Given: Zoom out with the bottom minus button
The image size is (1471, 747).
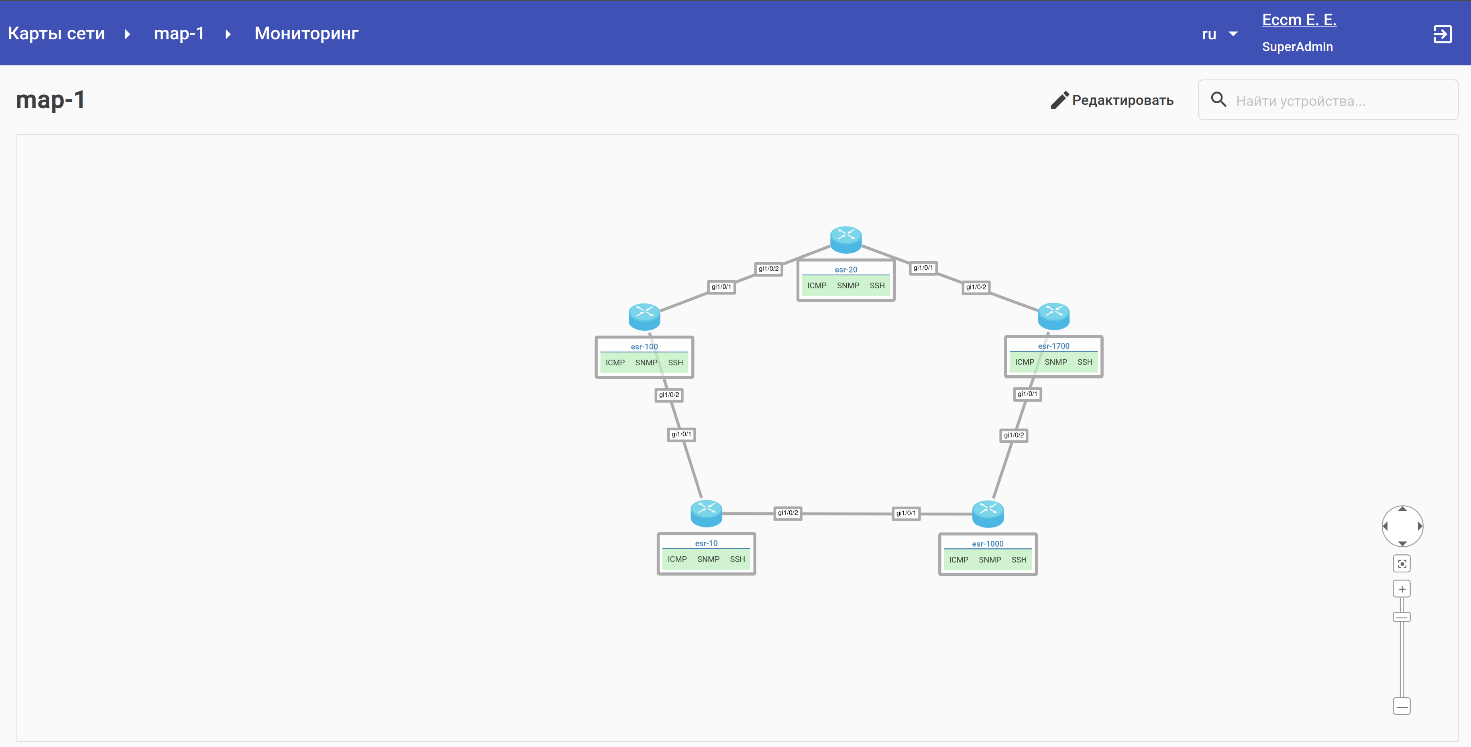Looking at the screenshot, I should 1402,706.
